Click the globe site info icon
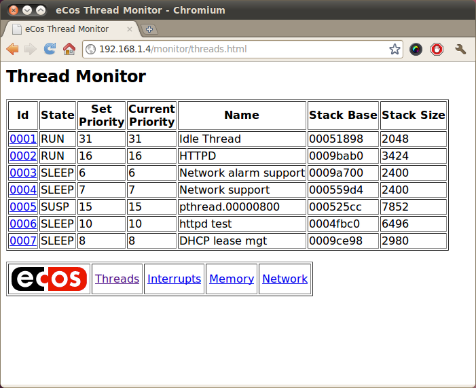Image resolution: width=476 pixels, height=388 pixels. click(90, 49)
